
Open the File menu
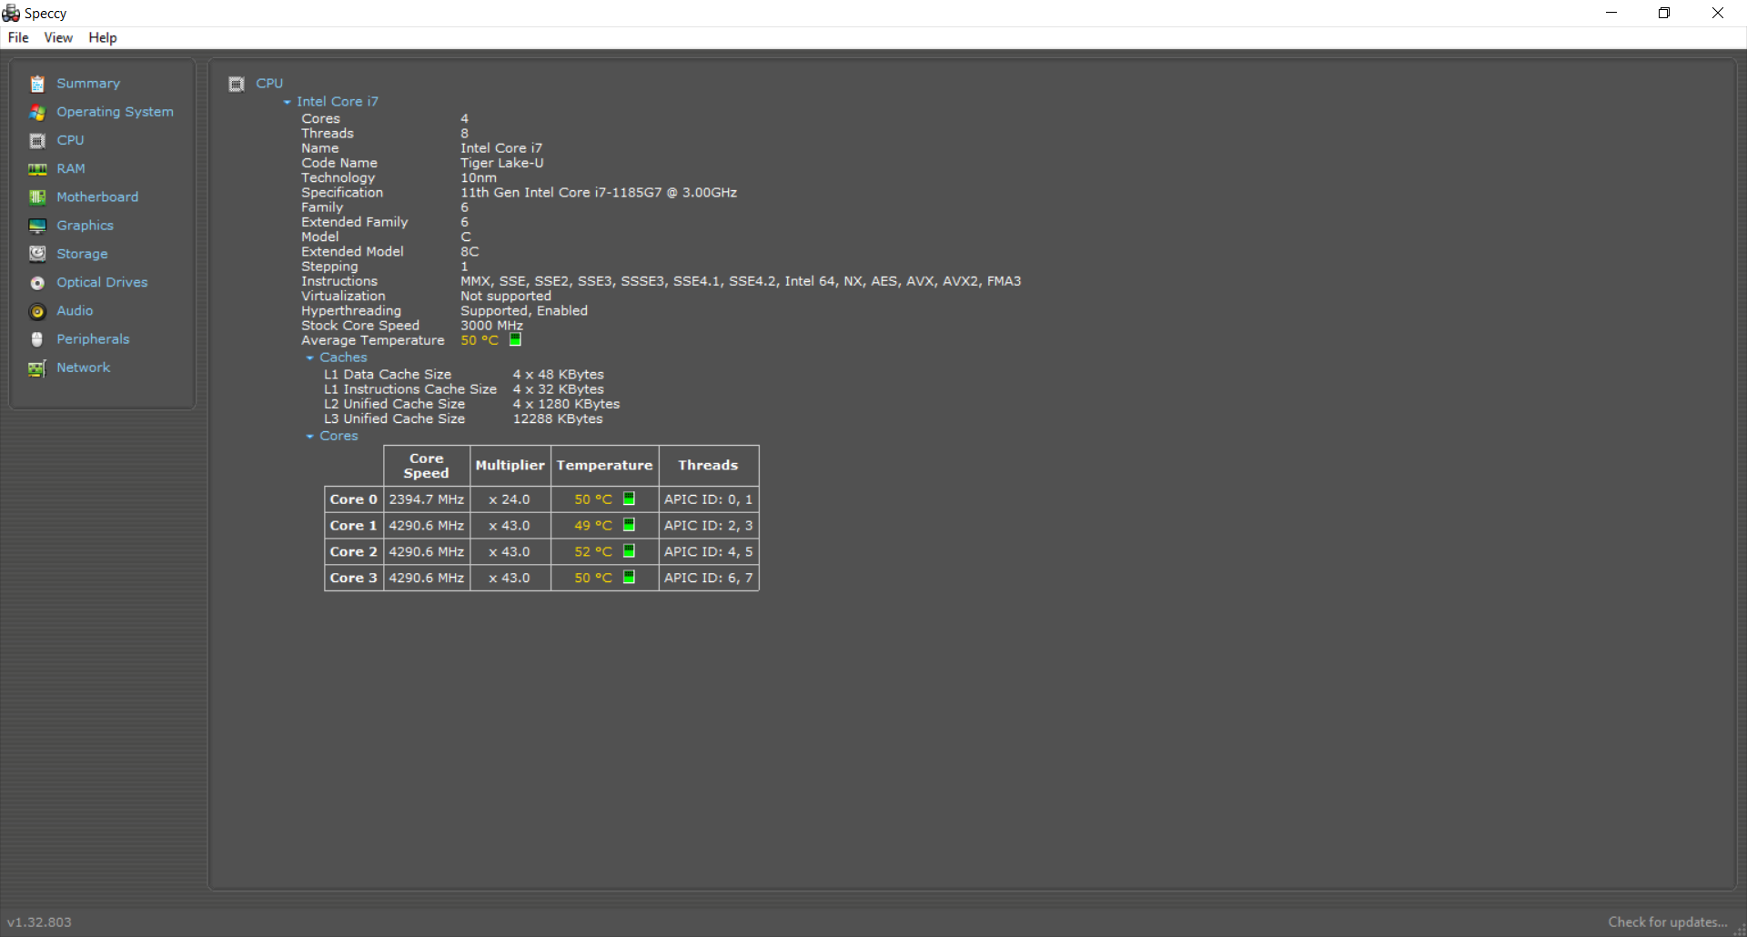coord(17,37)
